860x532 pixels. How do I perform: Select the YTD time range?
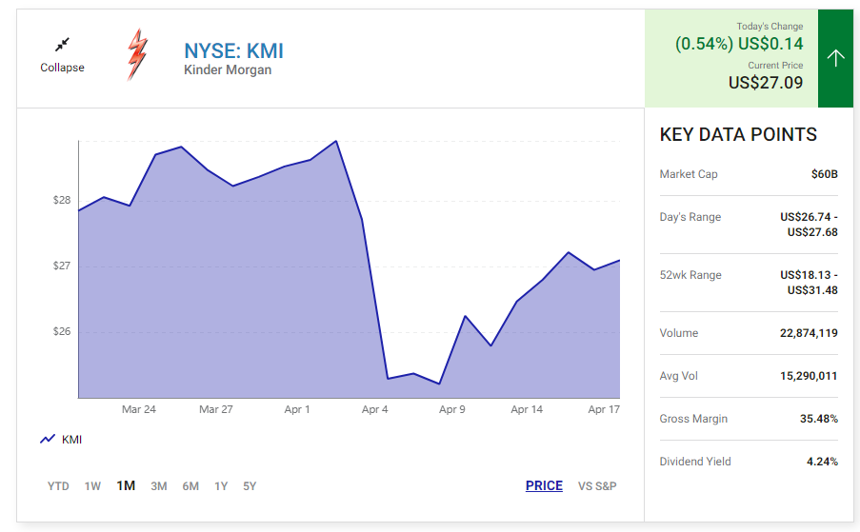coord(58,486)
